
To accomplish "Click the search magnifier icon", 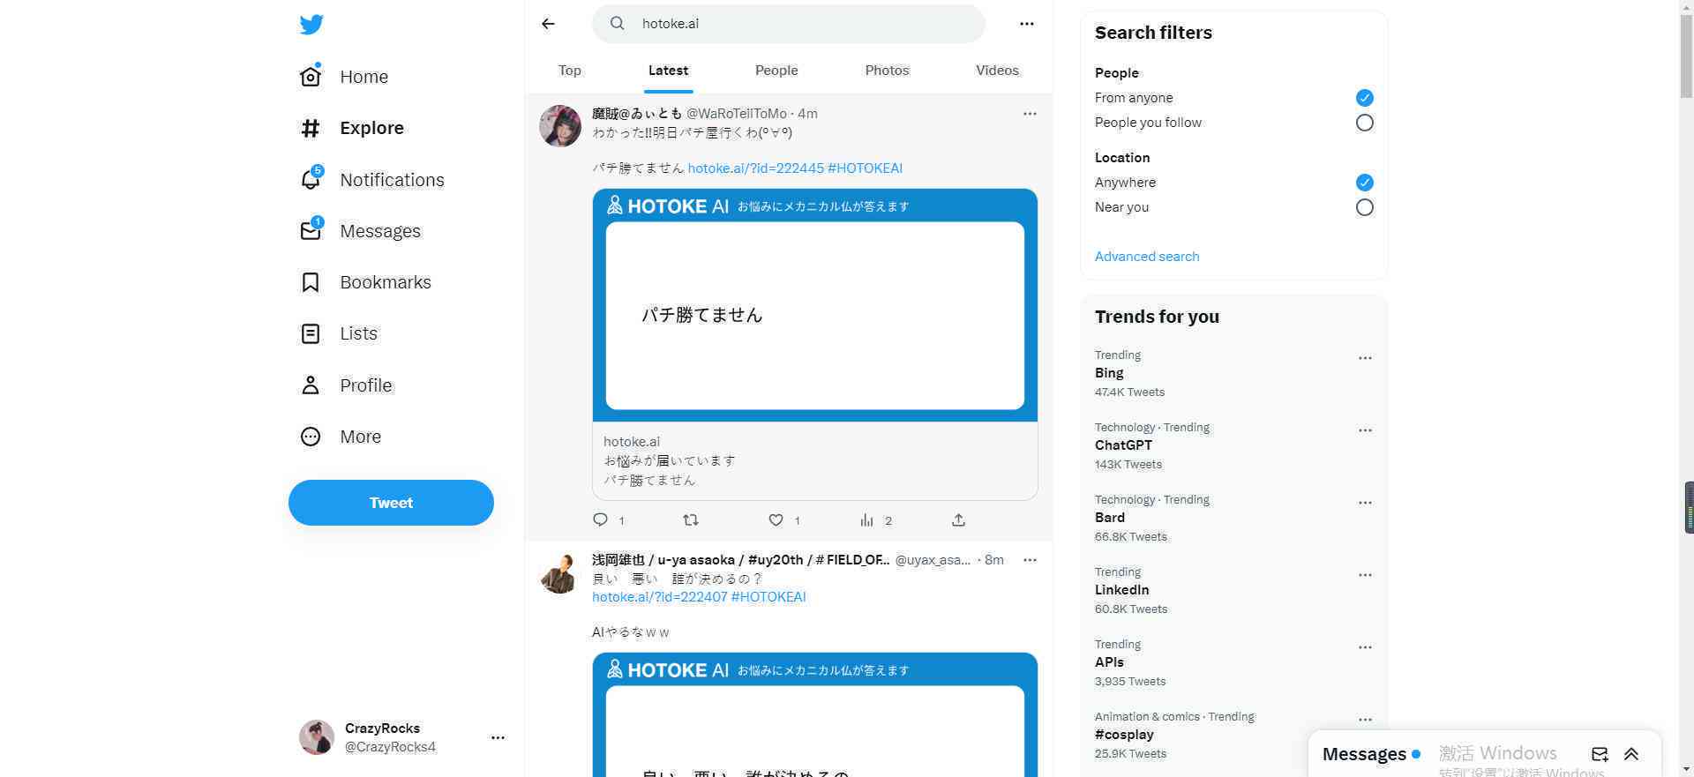I will click(x=618, y=24).
